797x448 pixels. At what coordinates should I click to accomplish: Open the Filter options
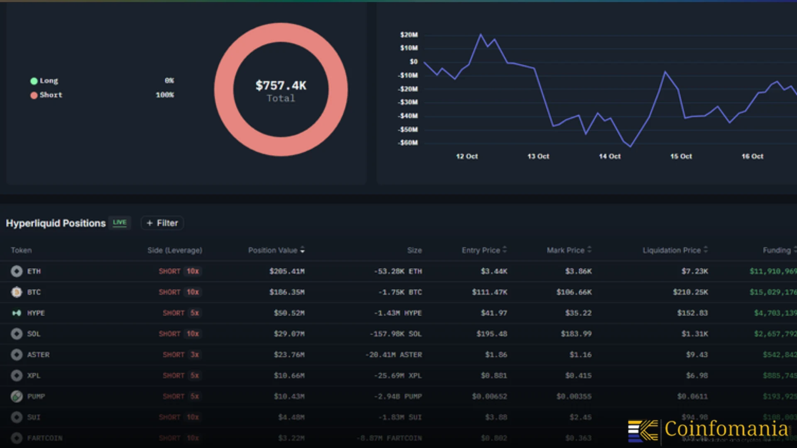click(162, 223)
